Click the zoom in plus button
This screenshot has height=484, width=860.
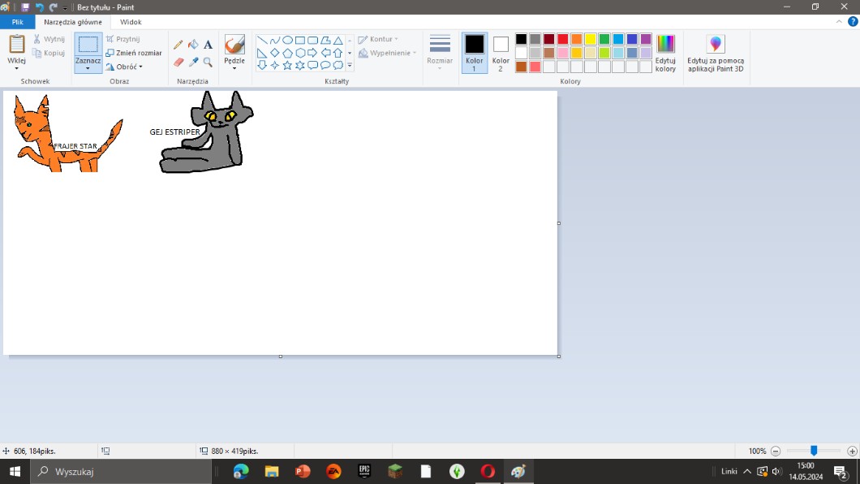pyautogui.click(x=852, y=451)
